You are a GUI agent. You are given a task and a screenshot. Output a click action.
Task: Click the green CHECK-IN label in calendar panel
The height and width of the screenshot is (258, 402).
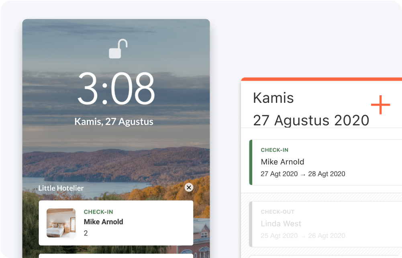tap(275, 150)
